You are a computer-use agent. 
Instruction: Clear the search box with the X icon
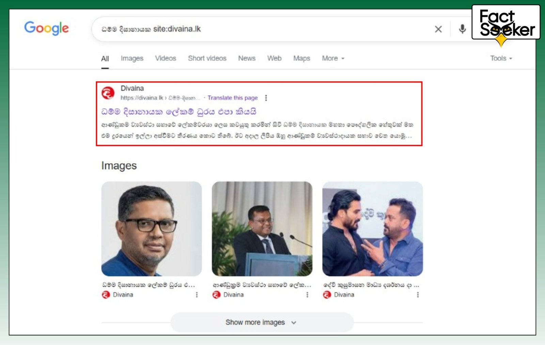tap(438, 29)
